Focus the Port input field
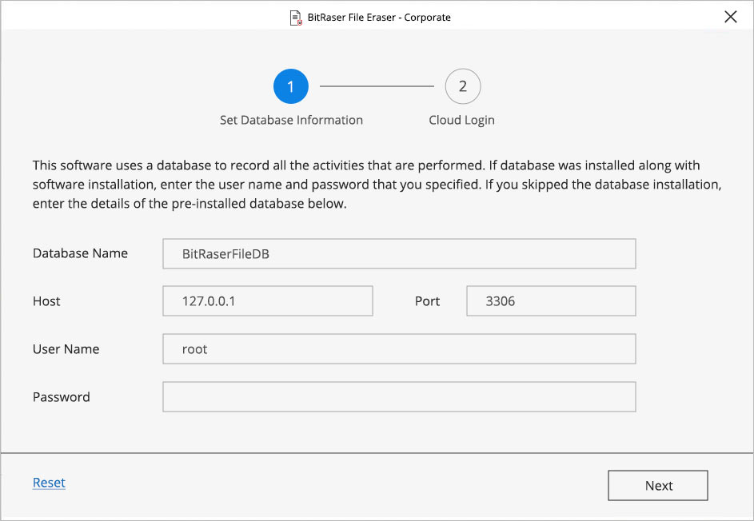Image resolution: width=754 pixels, height=521 pixels. 551,301
